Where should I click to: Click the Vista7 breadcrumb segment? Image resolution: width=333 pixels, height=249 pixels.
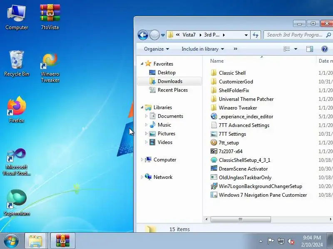point(189,35)
